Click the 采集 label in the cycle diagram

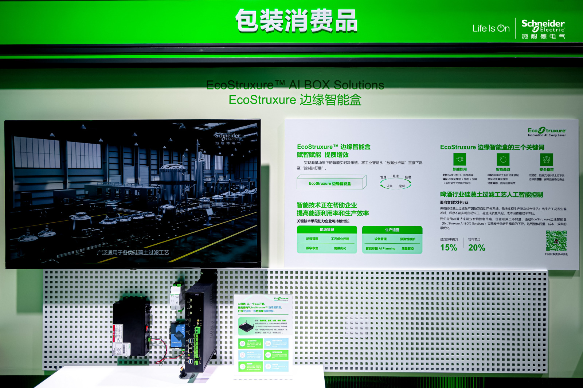pos(390,186)
